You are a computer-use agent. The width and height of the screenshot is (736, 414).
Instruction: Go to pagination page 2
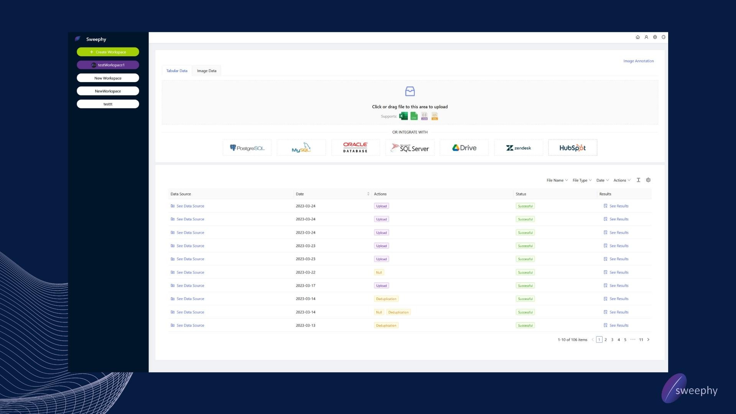[606, 340]
